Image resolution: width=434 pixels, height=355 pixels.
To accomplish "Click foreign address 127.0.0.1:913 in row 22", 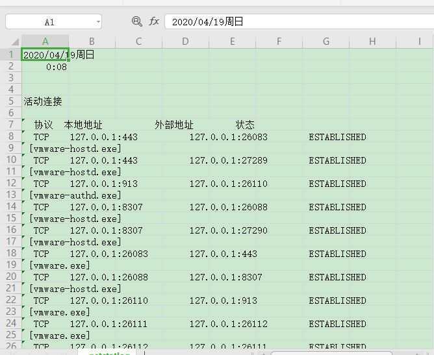I will pyautogui.click(x=223, y=300).
